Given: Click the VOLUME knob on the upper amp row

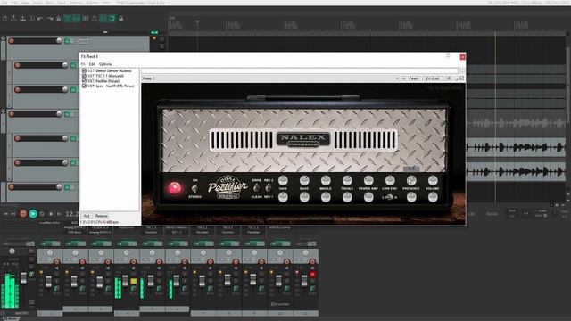Looking at the screenshot, I should pos(433,180).
